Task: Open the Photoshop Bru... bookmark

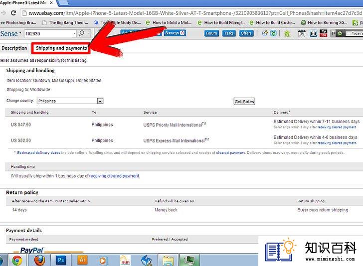Action: (x=18, y=23)
